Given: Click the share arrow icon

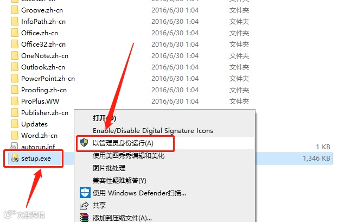Looking at the screenshot, I should (x=84, y=205).
